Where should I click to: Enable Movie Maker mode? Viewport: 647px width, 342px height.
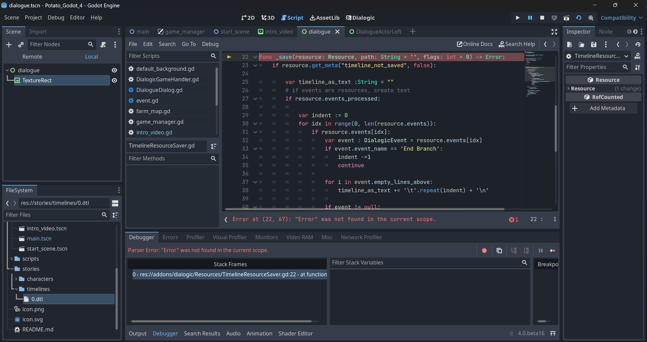[x=566, y=18]
